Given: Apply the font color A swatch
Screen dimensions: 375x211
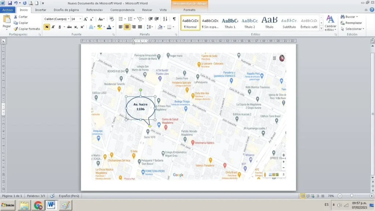Looking at the screenshot, I should [x=109, y=27].
